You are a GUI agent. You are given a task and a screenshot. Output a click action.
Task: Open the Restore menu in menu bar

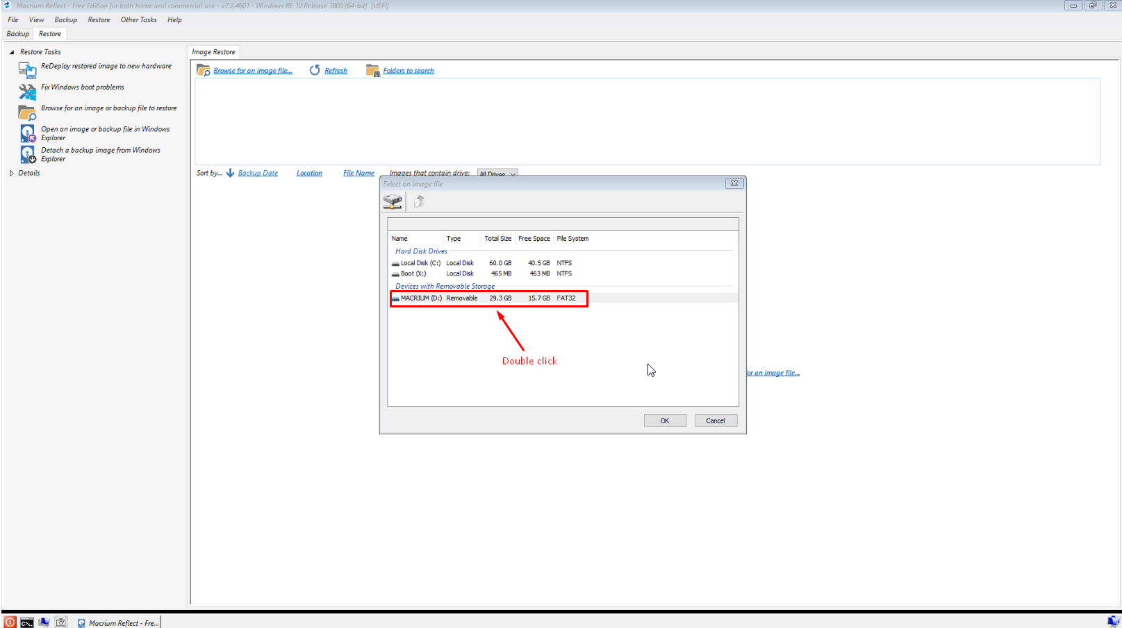coord(99,19)
